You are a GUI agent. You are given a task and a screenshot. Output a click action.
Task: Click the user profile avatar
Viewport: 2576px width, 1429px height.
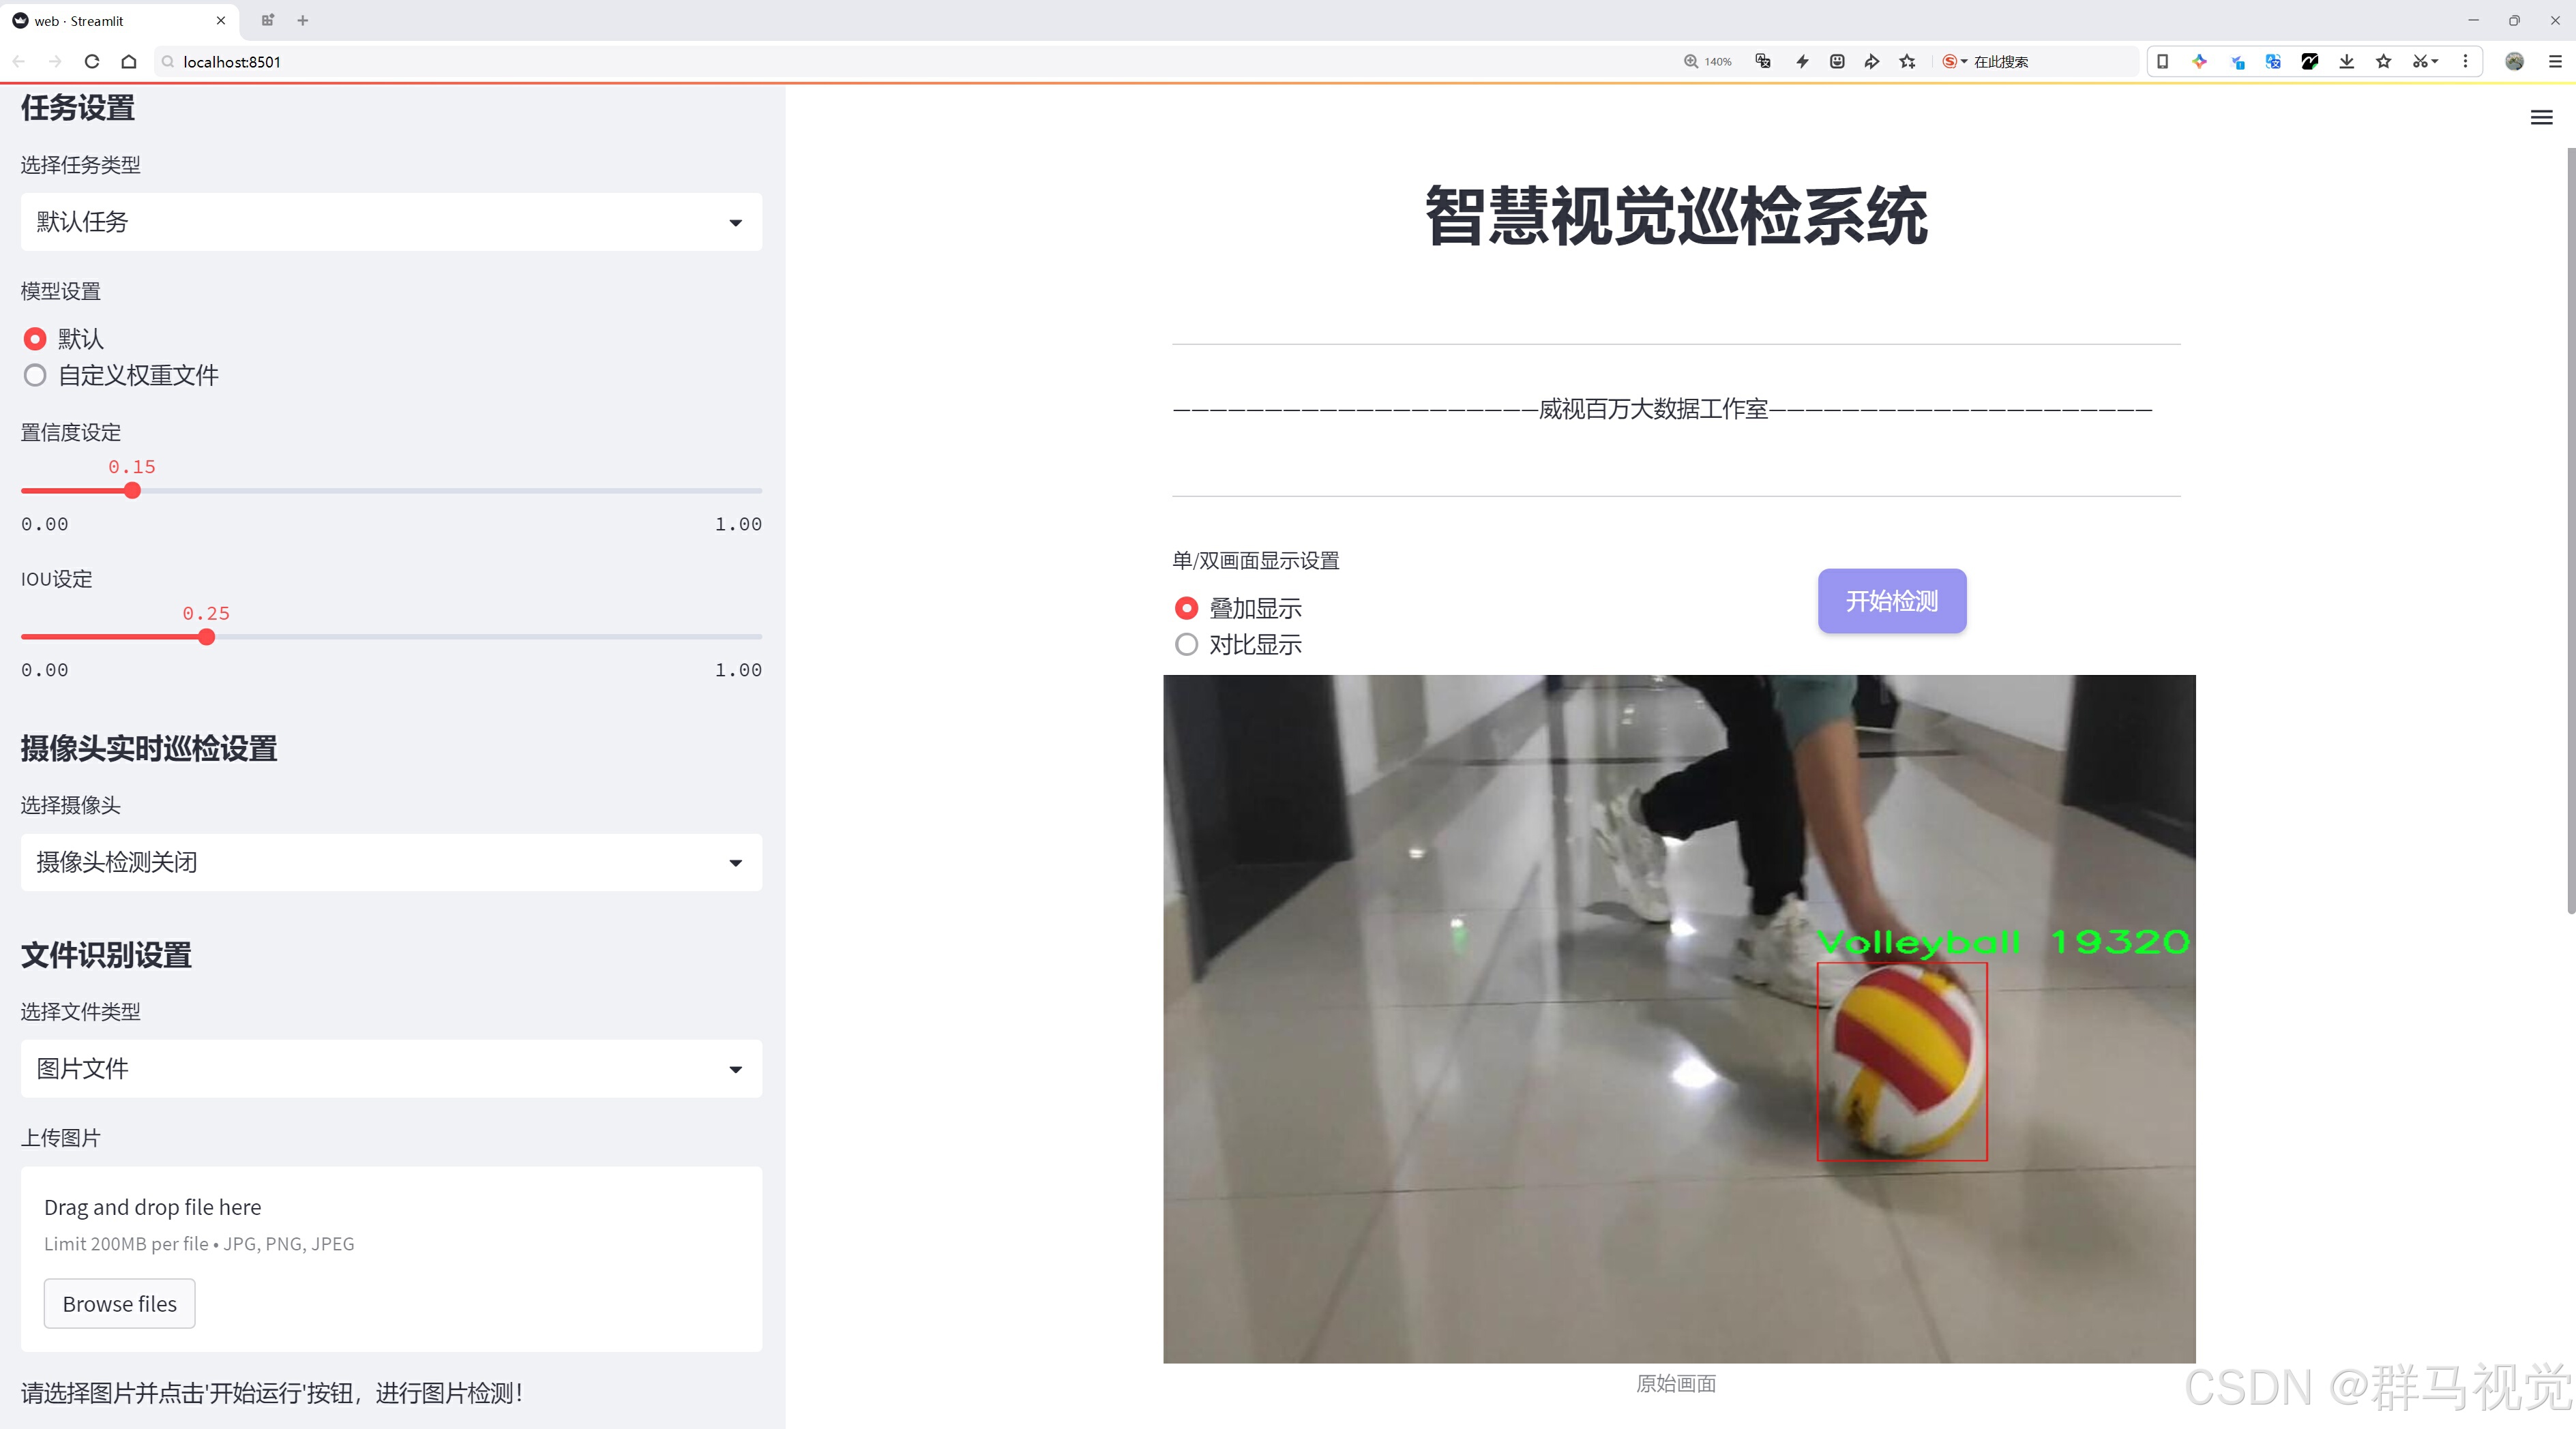pyautogui.click(x=2514, y=62)
